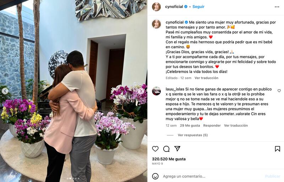
Task: Expand Ver respuestas (5) replies
Action: tap(193, 135)
